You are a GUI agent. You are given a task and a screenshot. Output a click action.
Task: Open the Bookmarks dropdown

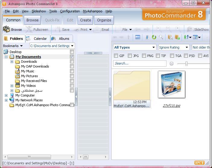point(13,46)
